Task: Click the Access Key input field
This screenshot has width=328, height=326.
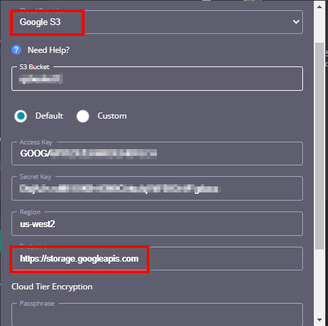Action: pos(157,153)
